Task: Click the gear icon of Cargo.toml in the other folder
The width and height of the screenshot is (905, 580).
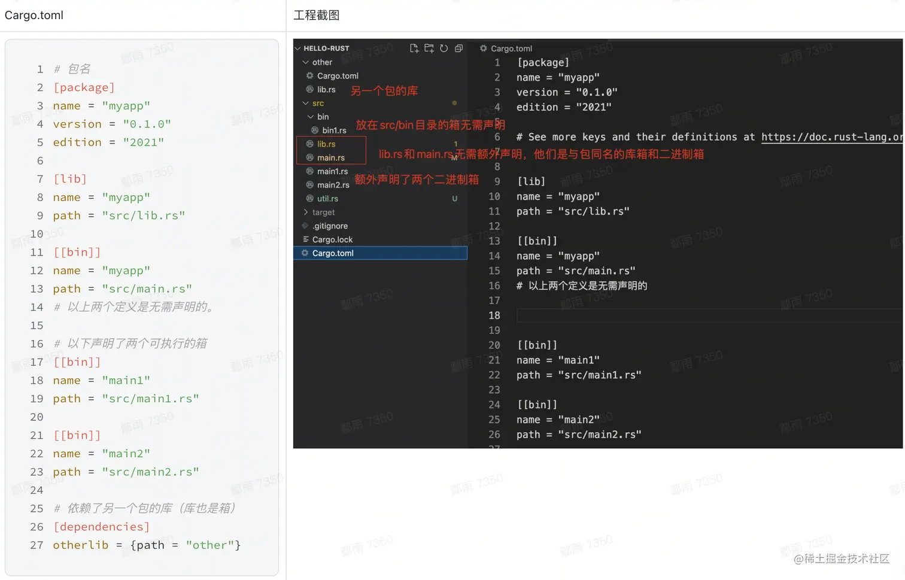Action: [x=310, y=76]
